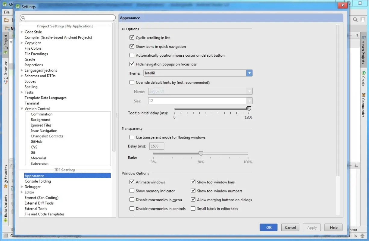This screenshot has height=241, width=369.
Task: Disable cyclic scrolling in list
Action: pos(132,37)
